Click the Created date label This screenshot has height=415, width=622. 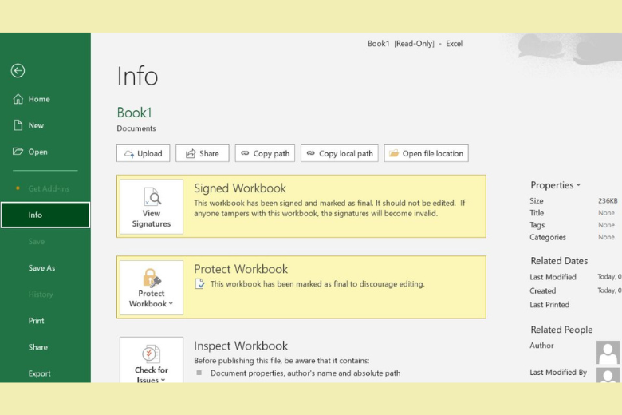click(x=543, y=290)
